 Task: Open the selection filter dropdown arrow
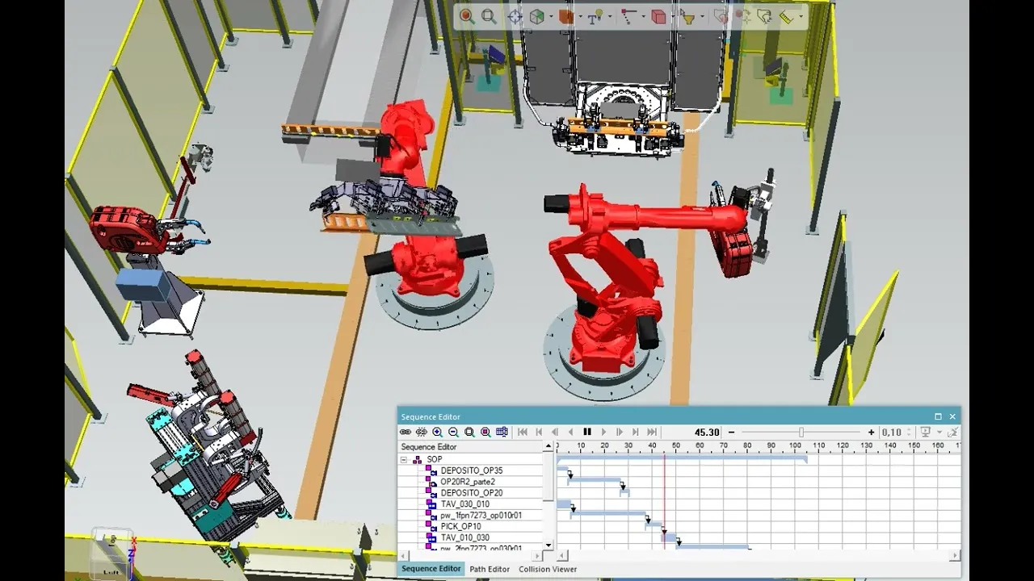[x=702, y=16]
